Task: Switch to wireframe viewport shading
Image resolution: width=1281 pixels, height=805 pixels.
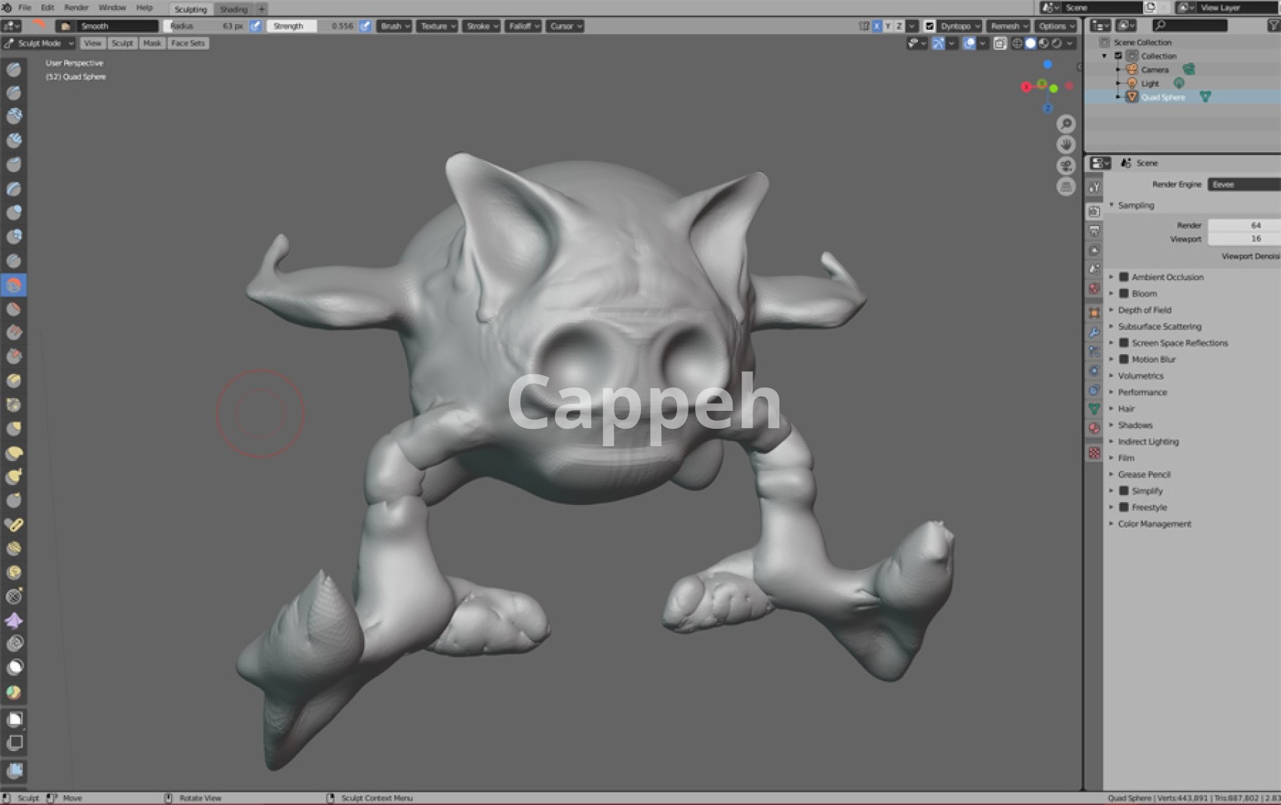Action: (1017, 43)
